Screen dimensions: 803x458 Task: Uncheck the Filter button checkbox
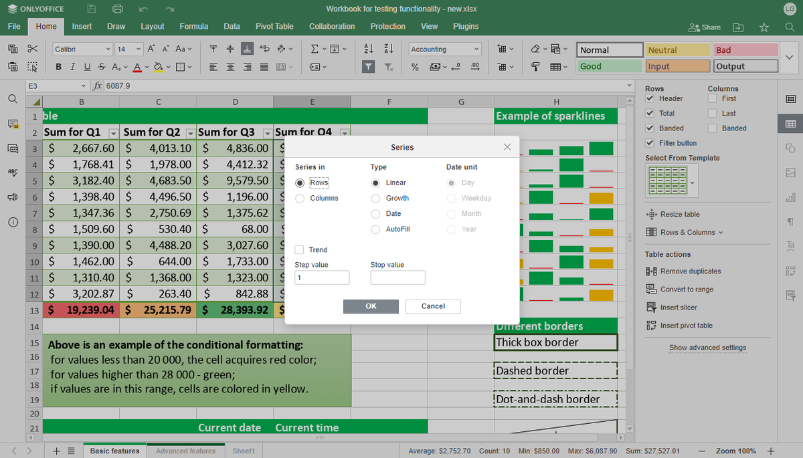(650, 143)
